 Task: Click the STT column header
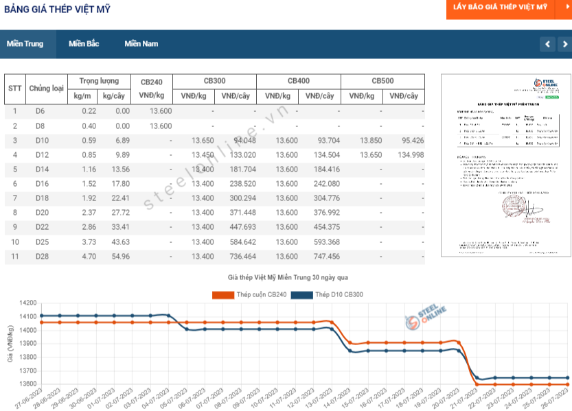tap(15, 89)
